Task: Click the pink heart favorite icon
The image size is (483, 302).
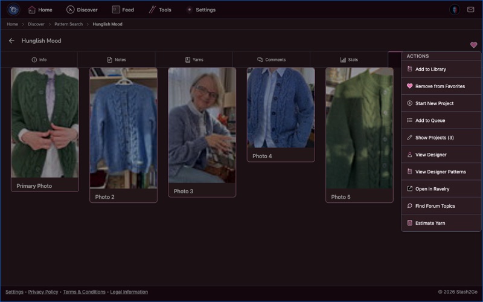Action: (x=474, y=45)
